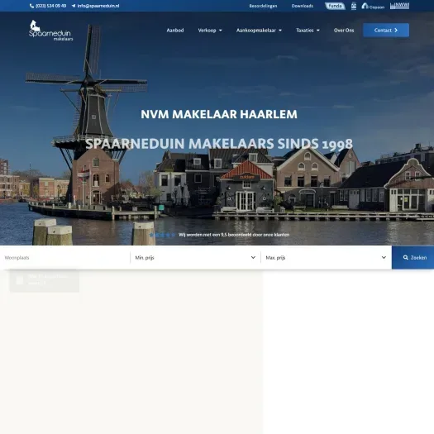The image size is (434, 434).
Task: Open the funda logo link
Action: click(335, 6)
